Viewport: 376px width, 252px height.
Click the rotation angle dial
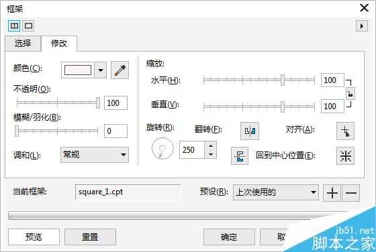(x=162, y=148)
